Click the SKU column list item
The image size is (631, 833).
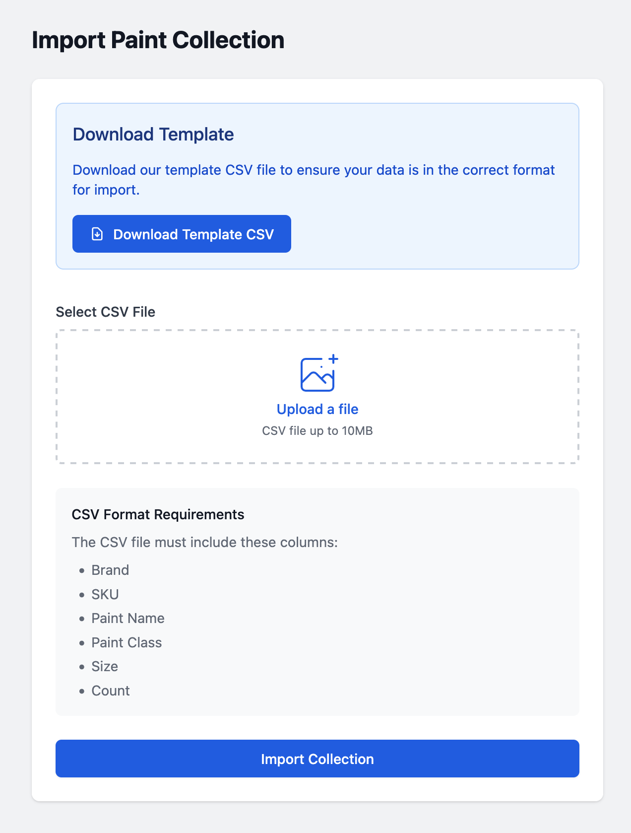(x=105, y=594)
